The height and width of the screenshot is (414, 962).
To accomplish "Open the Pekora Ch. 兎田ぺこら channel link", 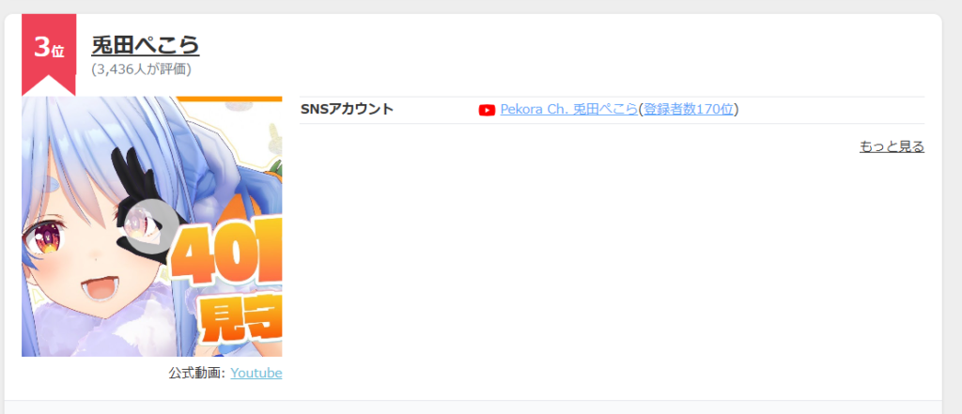I will [568, 110].
